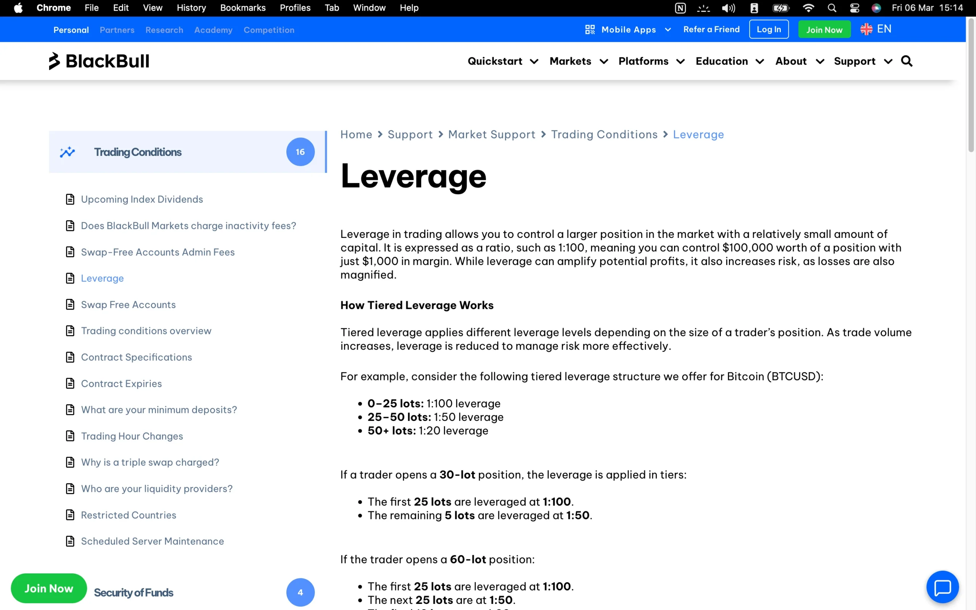Screen dimensions: 976x610
Task: Open the History menu
Action: (191, 8)
